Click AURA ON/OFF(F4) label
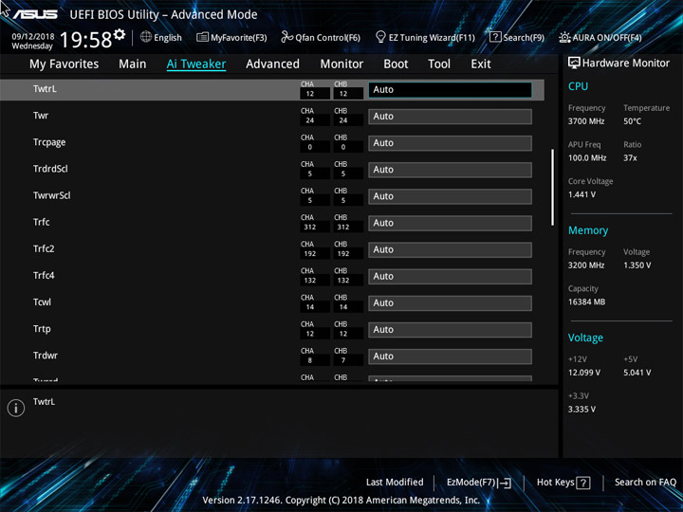The width and height of the screenshot is (683, 512). (x=607, y=37)
